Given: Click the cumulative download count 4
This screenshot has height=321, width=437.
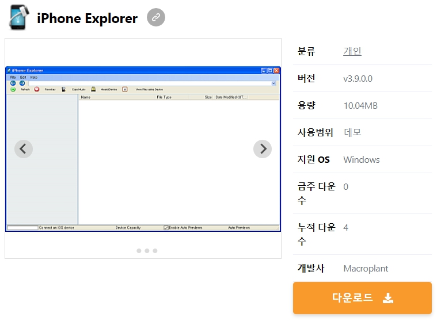Looking at the screenshot, I should pyautogui.click(x=345, y=228).
